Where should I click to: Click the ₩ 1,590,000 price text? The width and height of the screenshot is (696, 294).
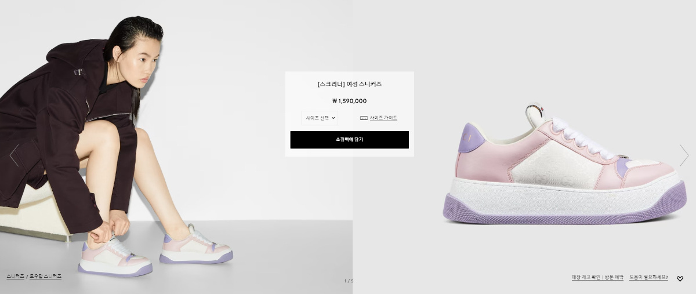click(349, 101)
